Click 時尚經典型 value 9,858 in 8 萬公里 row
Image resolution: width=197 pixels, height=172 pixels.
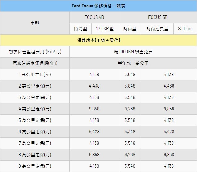pos(169,155)
